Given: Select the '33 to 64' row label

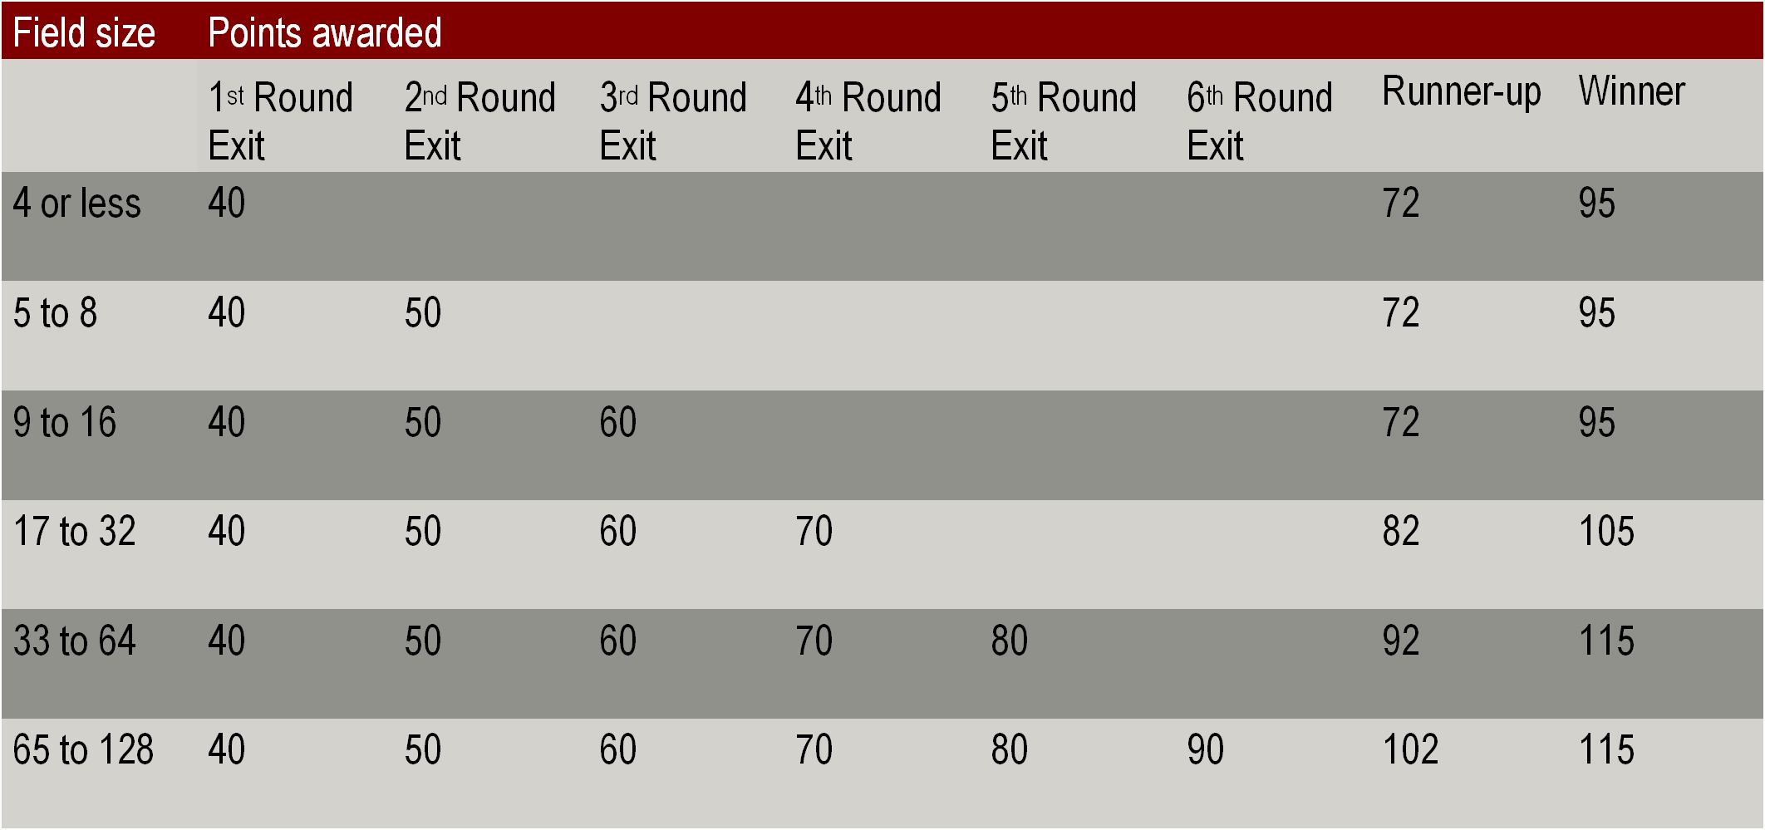Looking at the screenshot, I should (74, 641).
